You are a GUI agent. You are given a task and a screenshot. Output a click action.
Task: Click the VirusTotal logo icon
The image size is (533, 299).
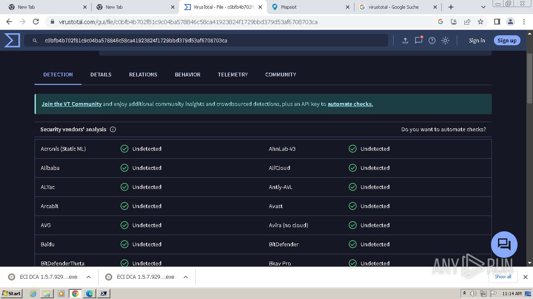pyautogui.click(x=12, y=40)
